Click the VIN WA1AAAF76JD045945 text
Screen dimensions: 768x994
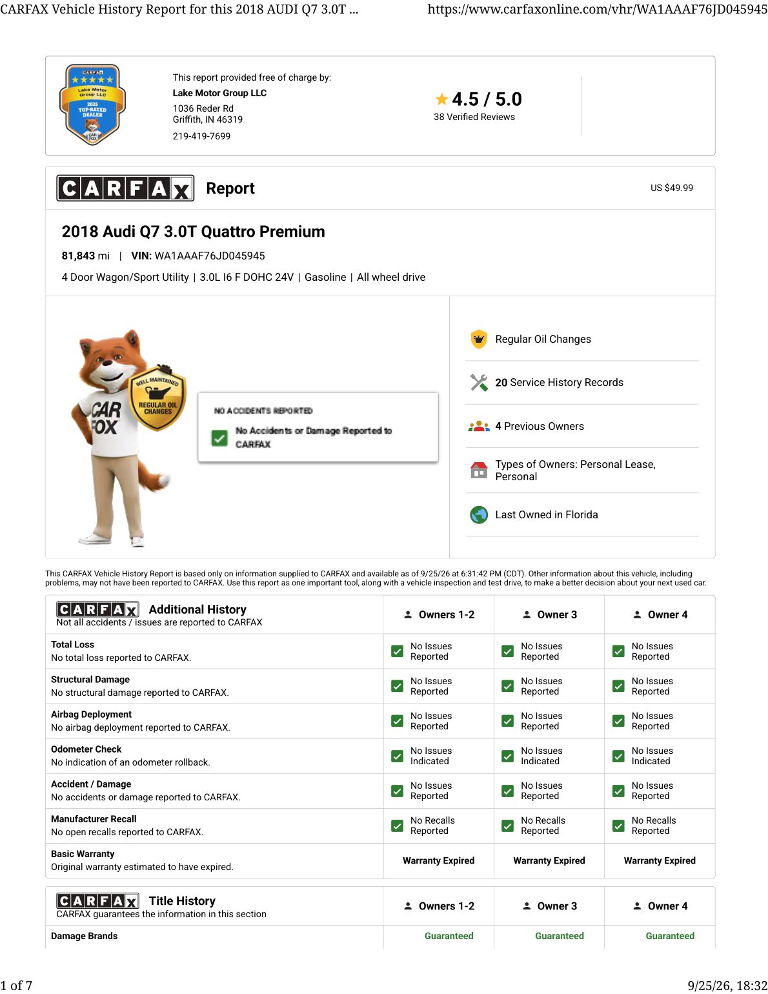[x=198, y=256]
